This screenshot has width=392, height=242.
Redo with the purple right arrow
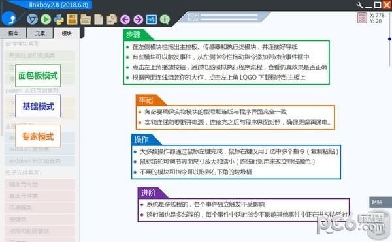pyautogui.click(x=138, y=20)
